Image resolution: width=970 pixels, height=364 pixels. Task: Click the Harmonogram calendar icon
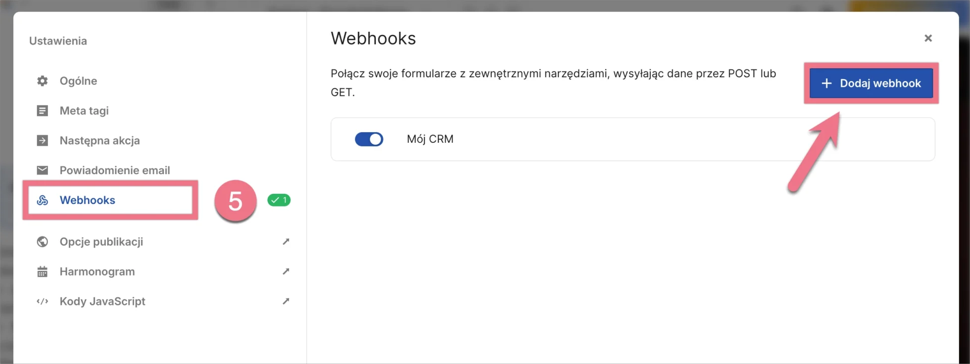click(x=42, y=272)
